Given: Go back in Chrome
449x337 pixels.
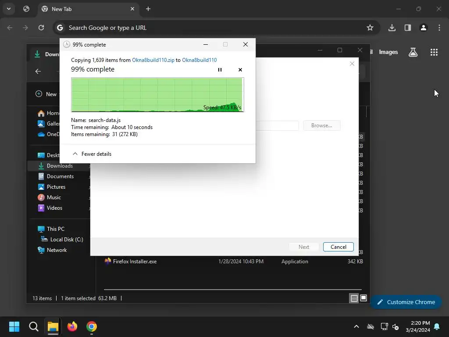Looking at the screenshot, I should (x=10, y=28).
